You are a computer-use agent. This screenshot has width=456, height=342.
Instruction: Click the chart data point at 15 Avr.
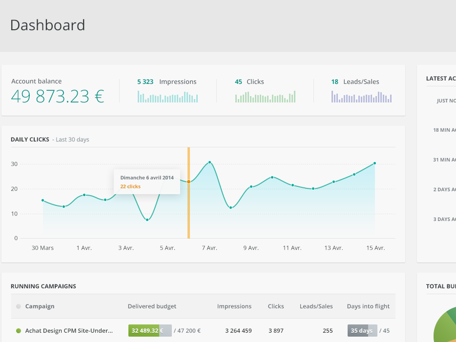[374, 163]
